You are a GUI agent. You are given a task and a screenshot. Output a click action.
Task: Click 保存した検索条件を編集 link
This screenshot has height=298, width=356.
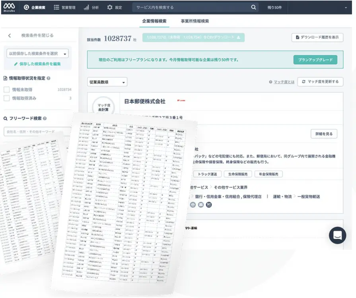click(37, 64)
